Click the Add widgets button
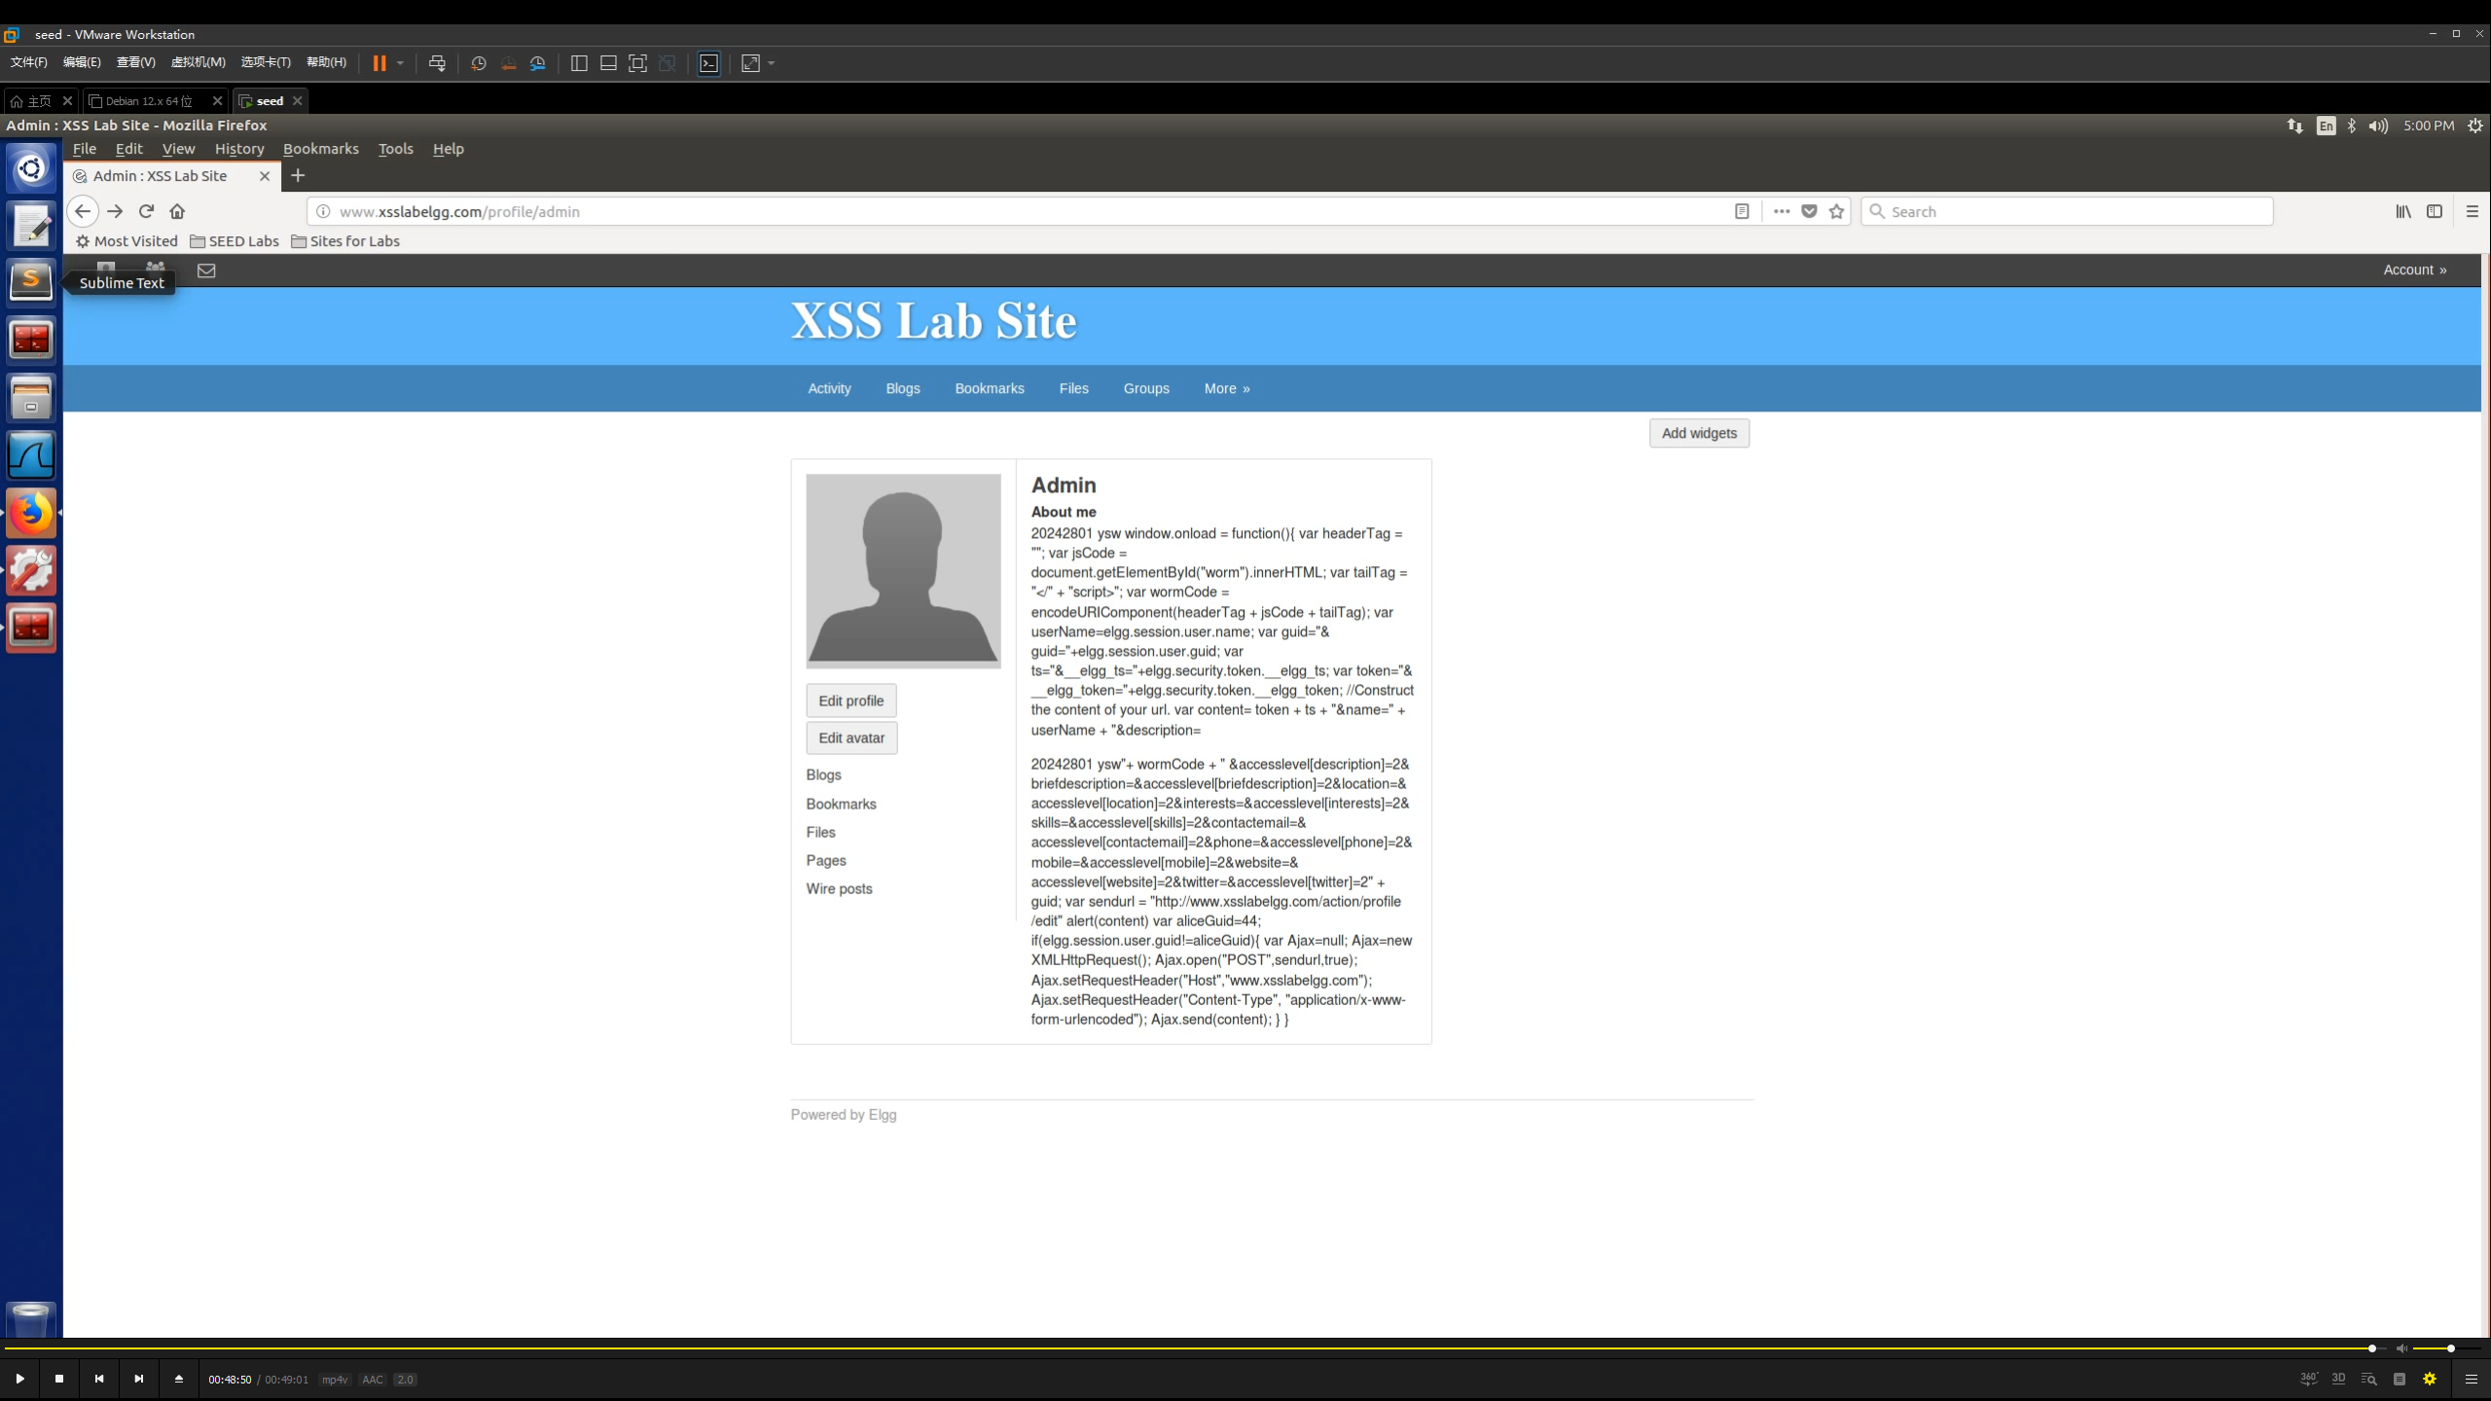 (1698, 433)
